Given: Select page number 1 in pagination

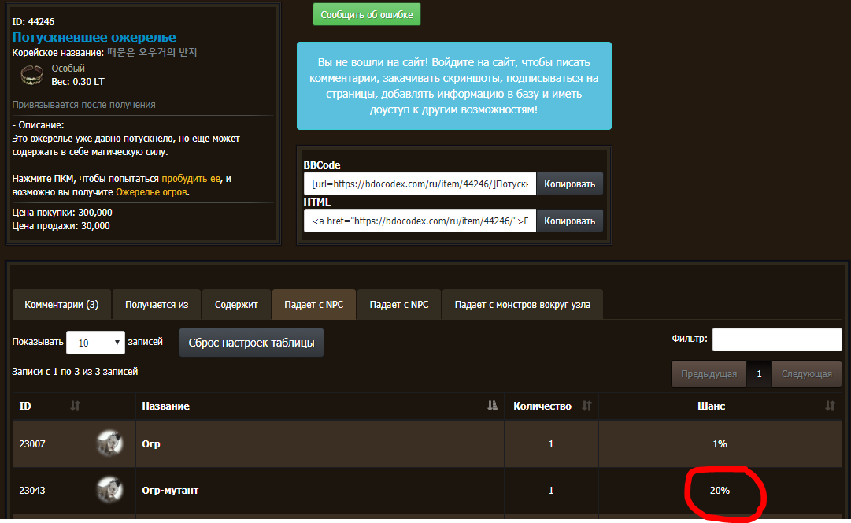Looking at the screenshot, I should (759, 373).
